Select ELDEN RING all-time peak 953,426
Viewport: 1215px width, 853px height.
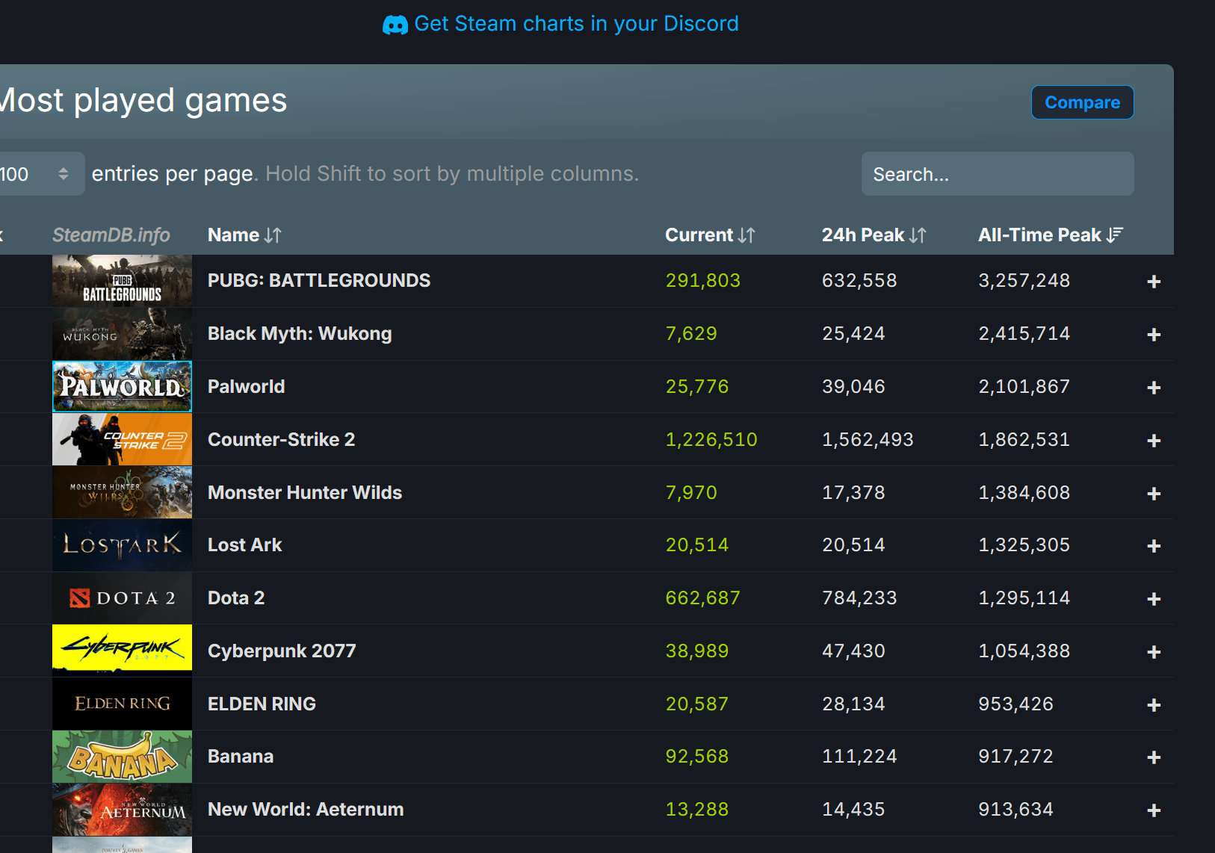(x=1016, y=704)
